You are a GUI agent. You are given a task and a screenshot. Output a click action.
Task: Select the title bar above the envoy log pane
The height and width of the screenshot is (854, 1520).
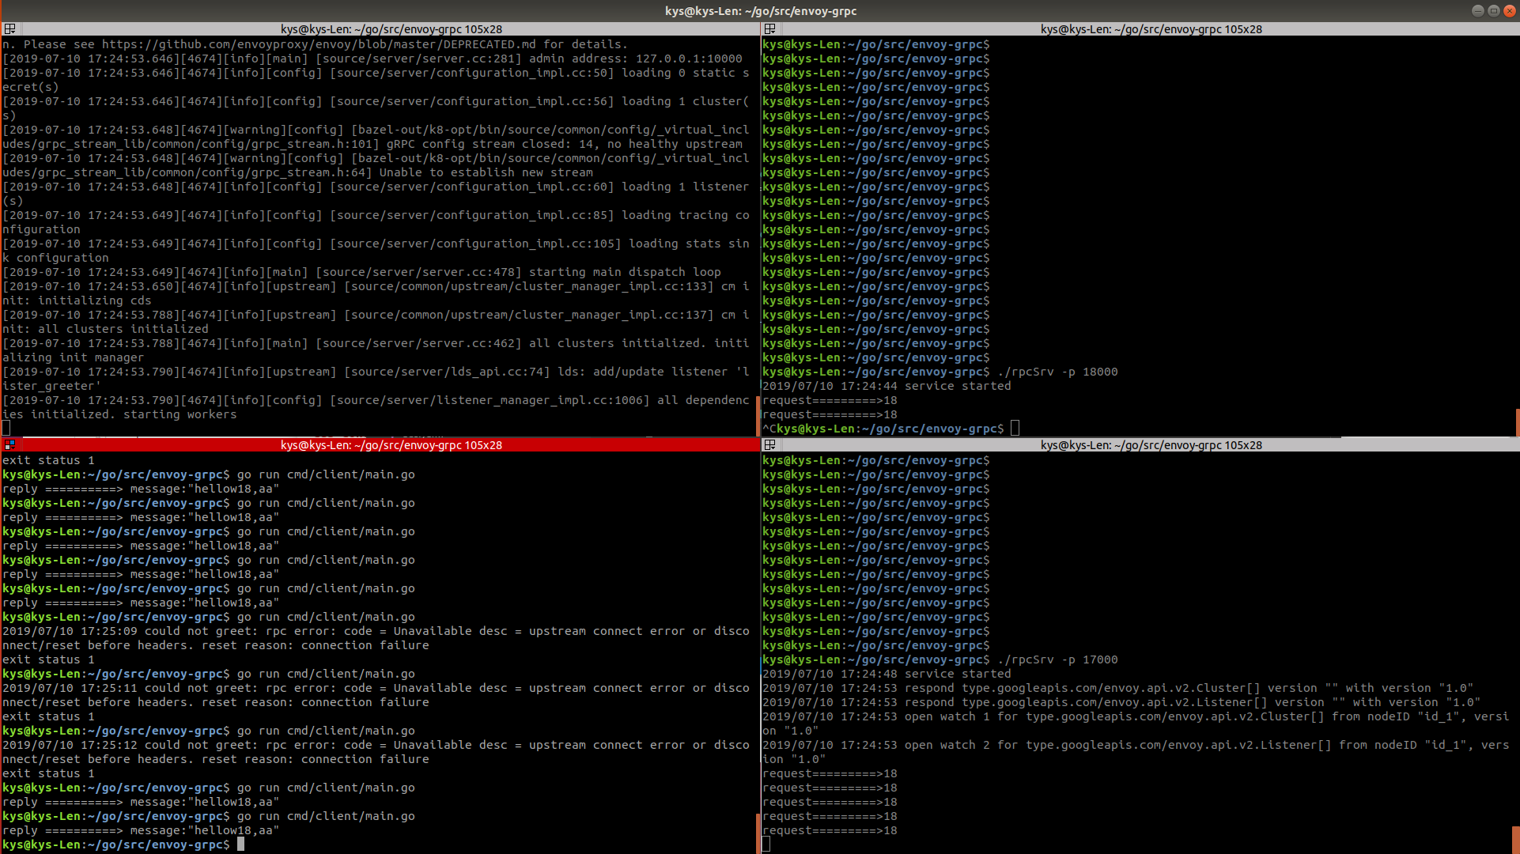380,29
